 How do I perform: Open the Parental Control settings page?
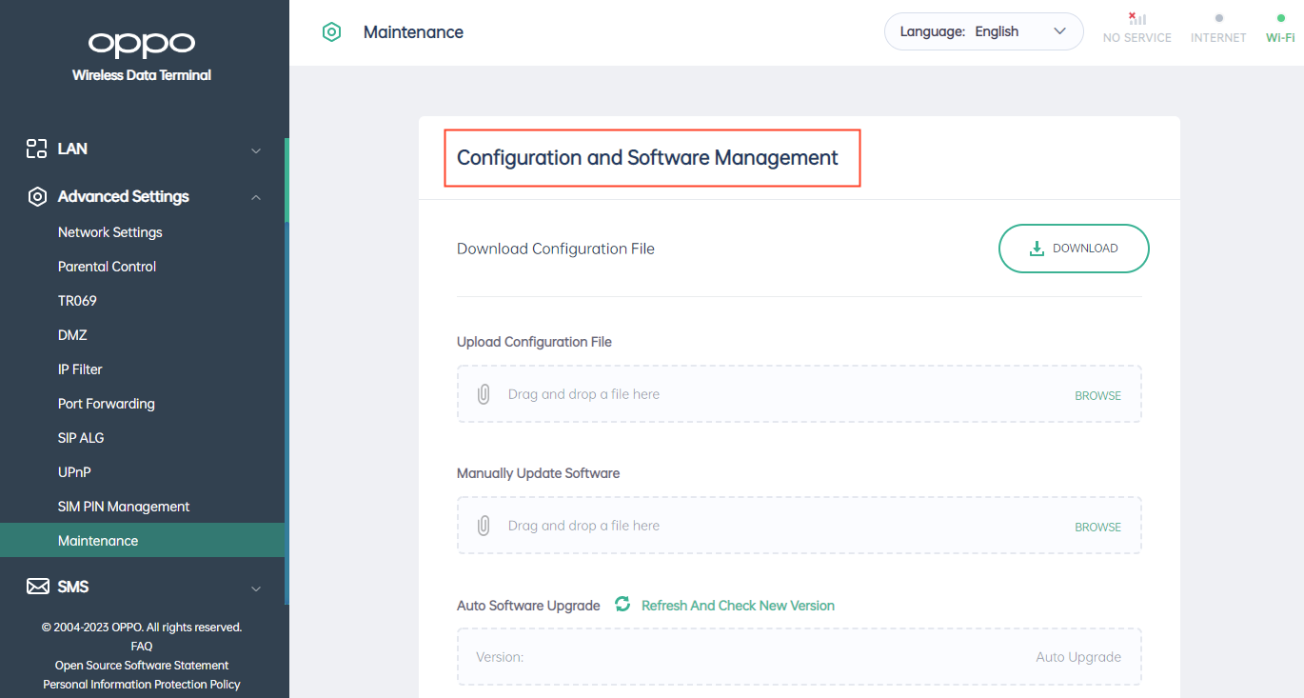pyautogui.click(x=107, y=266)
